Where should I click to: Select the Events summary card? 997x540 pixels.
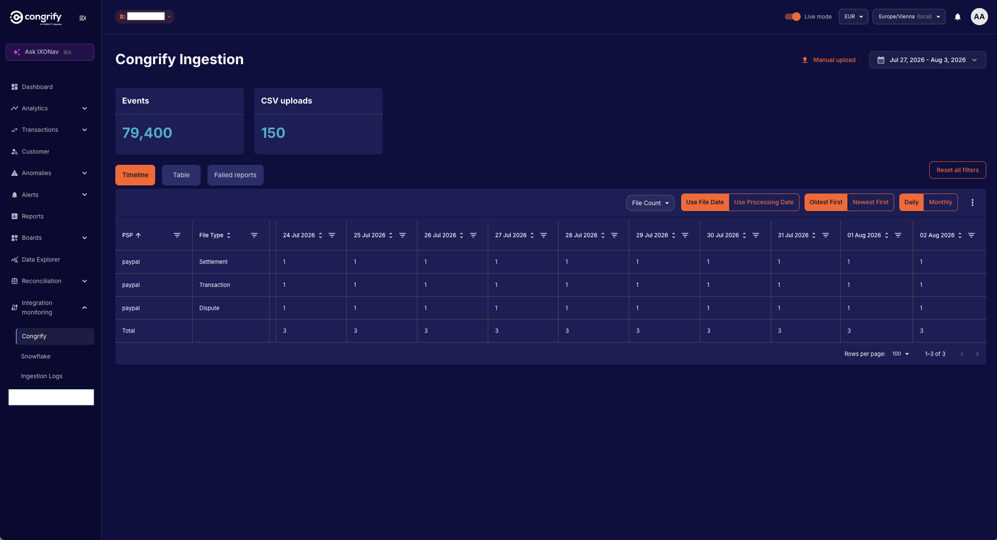(x=179, y=121)
